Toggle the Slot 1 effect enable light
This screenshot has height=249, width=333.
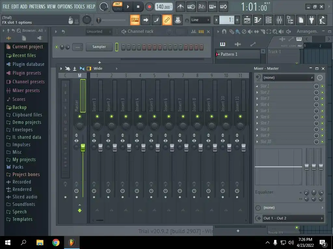pos(322,86)
